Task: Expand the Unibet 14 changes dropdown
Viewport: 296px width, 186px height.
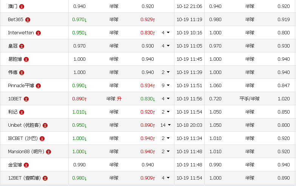Action: tap(169, 125)
